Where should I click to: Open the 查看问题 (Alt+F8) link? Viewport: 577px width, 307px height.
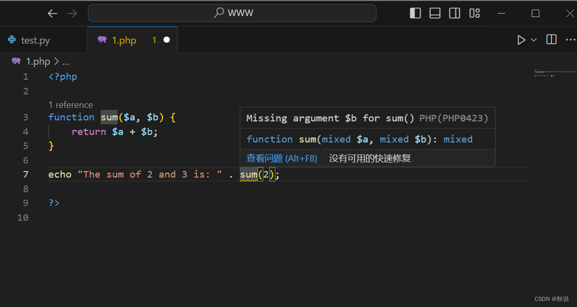[281, 159]
